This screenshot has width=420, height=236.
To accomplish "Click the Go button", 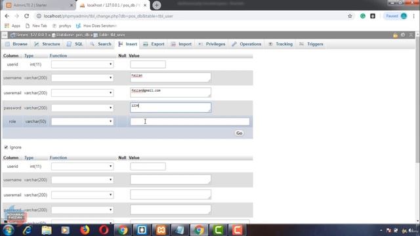I will [x=239, y=133].
